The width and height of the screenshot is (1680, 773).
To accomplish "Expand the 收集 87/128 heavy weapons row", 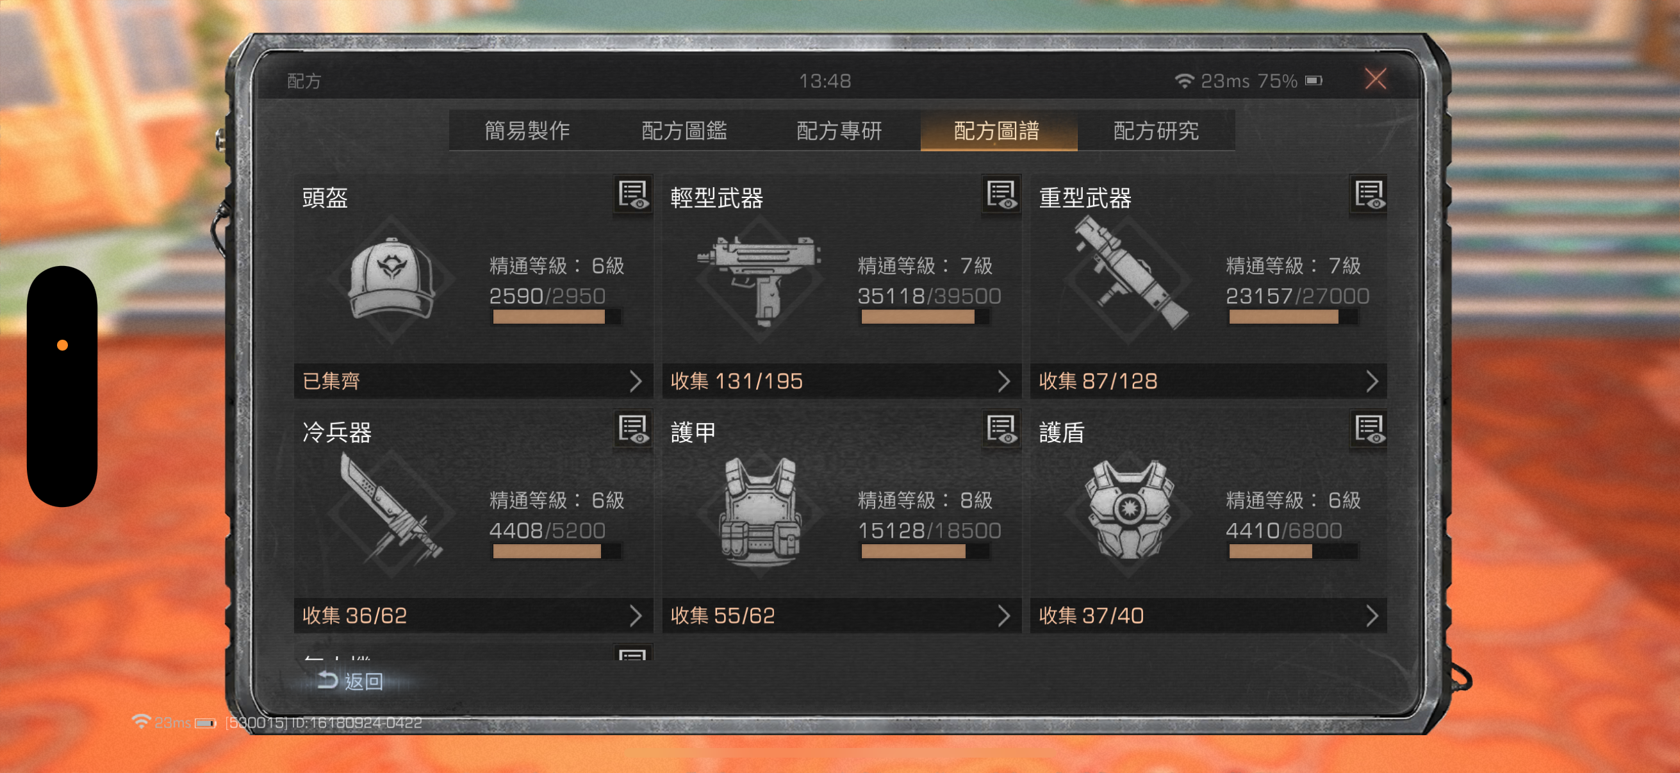I will [x=1208, y=381].
